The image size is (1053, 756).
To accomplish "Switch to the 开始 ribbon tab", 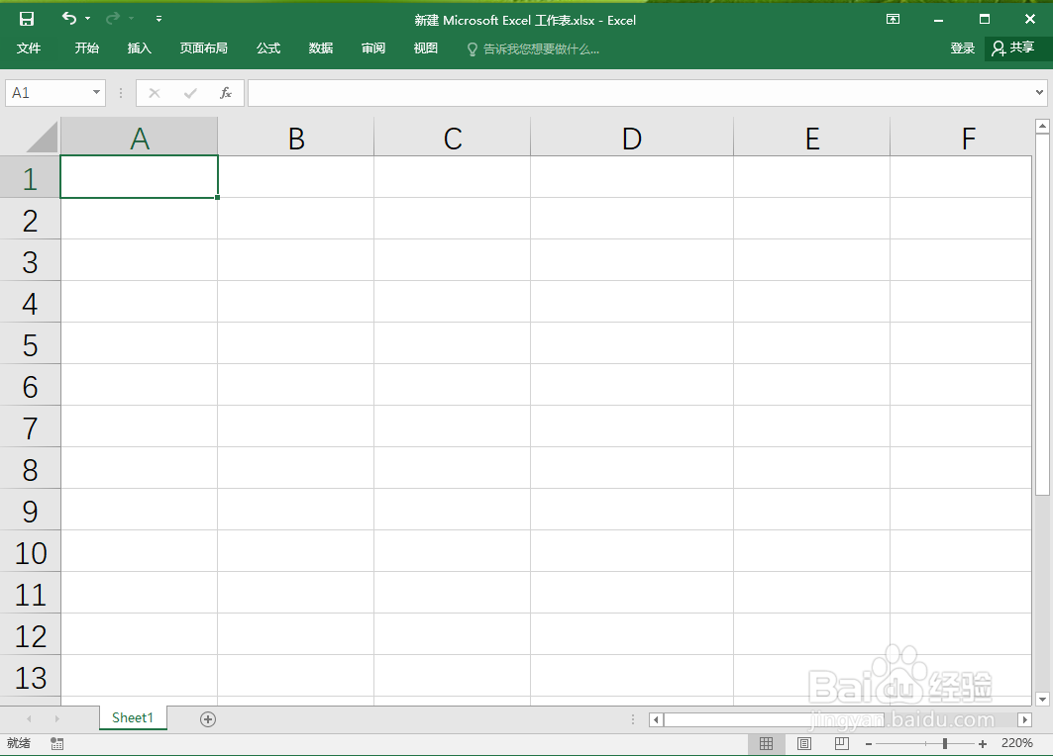I will click(86, 48).
